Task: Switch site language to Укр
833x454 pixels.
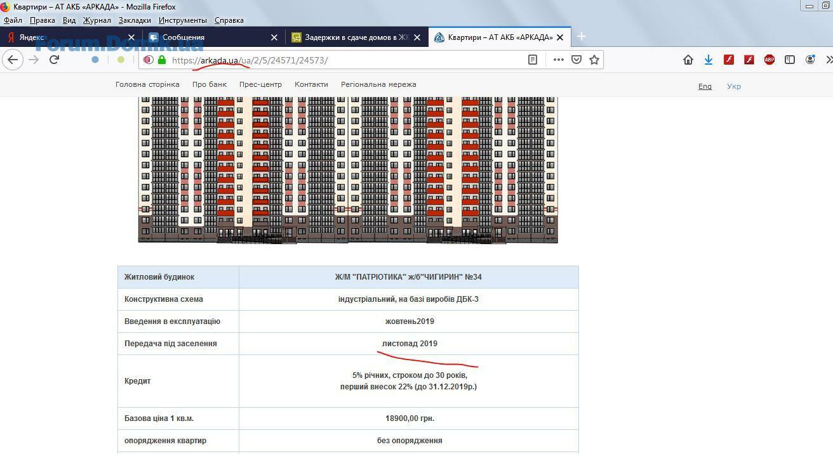Action: (x=734, y=86)
